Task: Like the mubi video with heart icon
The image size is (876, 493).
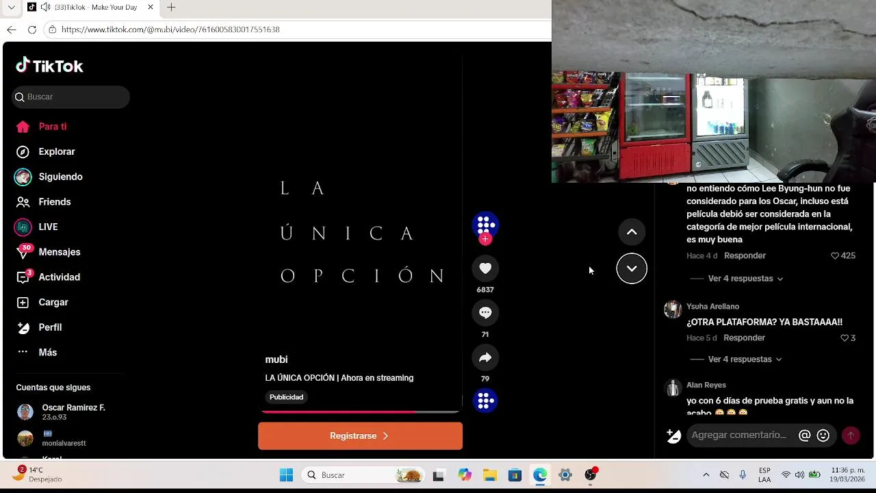Action: tap(485, 268)
